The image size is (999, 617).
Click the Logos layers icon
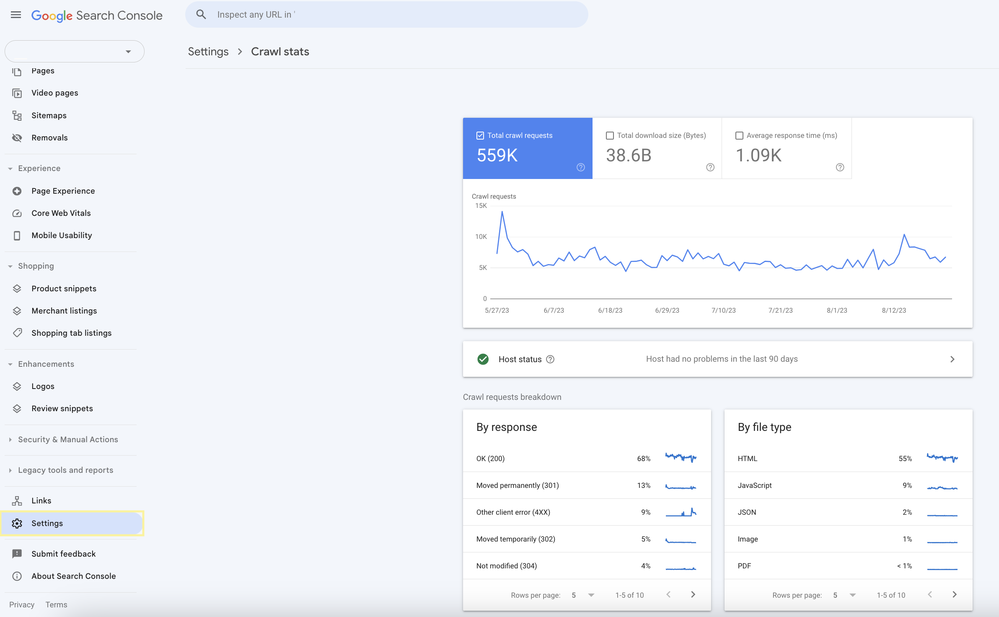coord(17,386)
